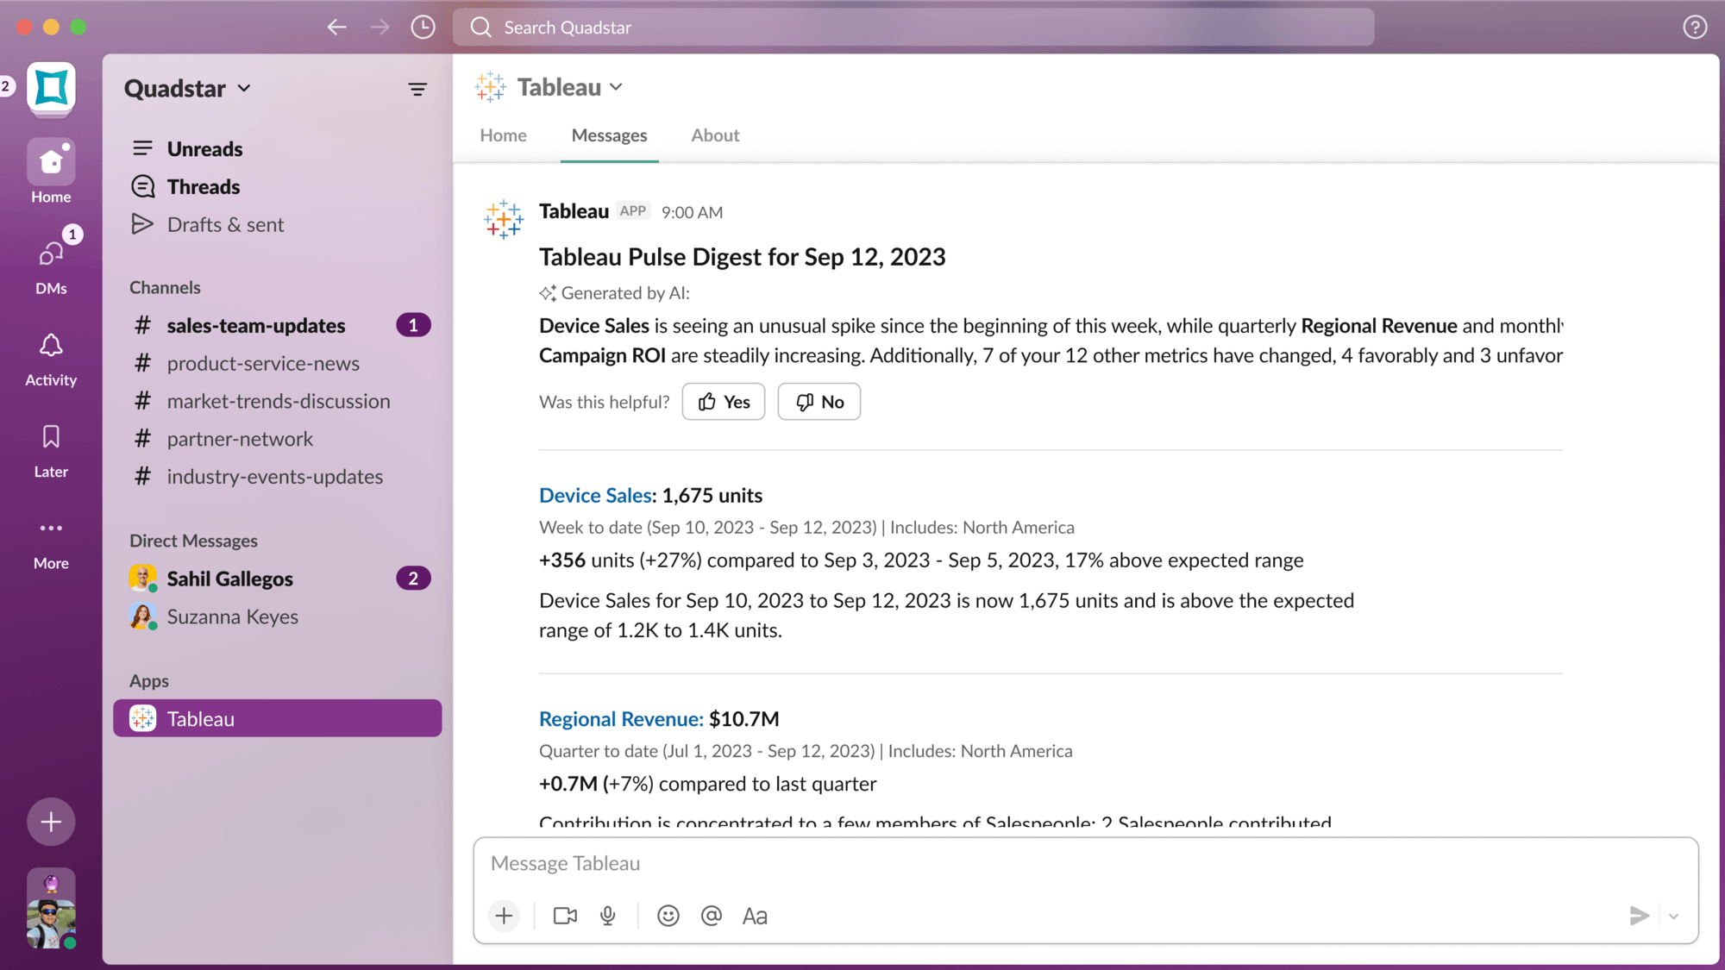Open the Regional Revenue link

pyautogui.click(x=621, y=719)
